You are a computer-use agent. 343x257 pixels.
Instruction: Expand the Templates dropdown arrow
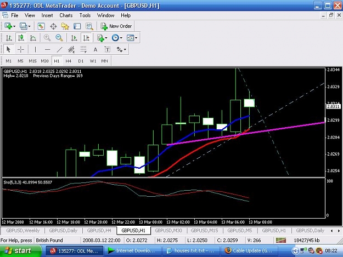(x=136, y=38)
